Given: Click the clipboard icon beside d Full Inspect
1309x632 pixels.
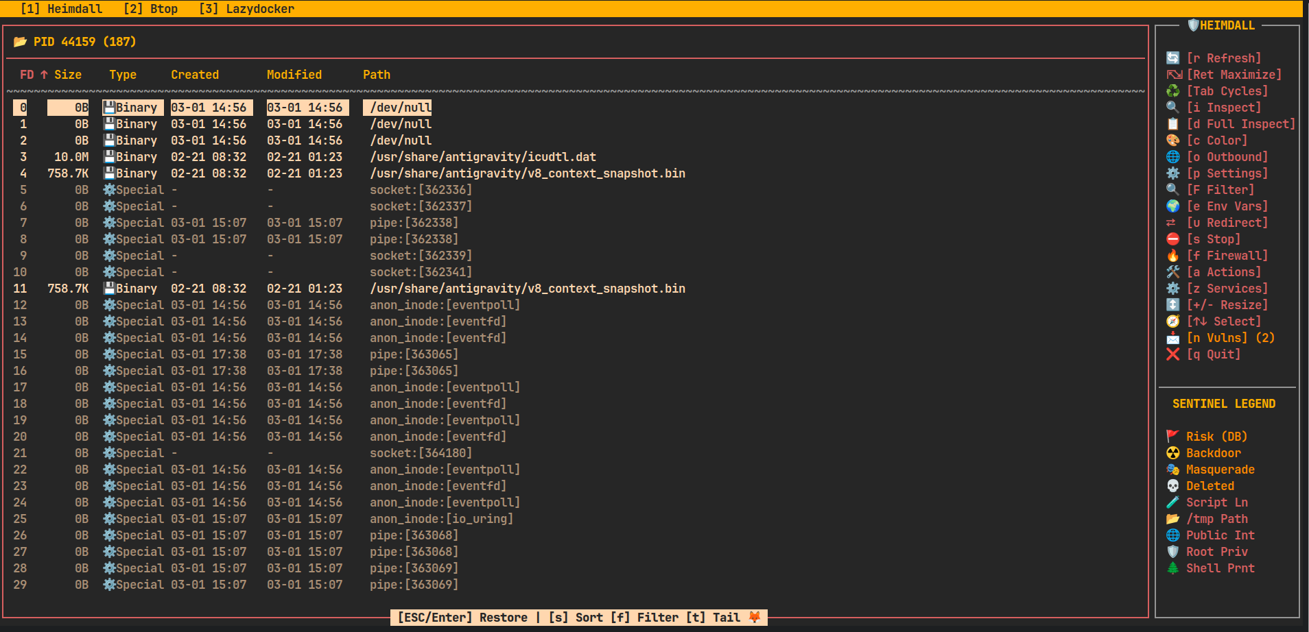Looking at the screenshot, I should [x=1173, y=124].
